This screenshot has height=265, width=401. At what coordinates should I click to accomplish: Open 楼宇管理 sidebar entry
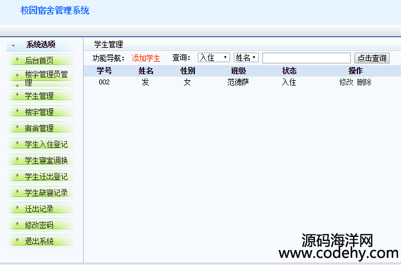pyautogui.click(x=39, y=112)
